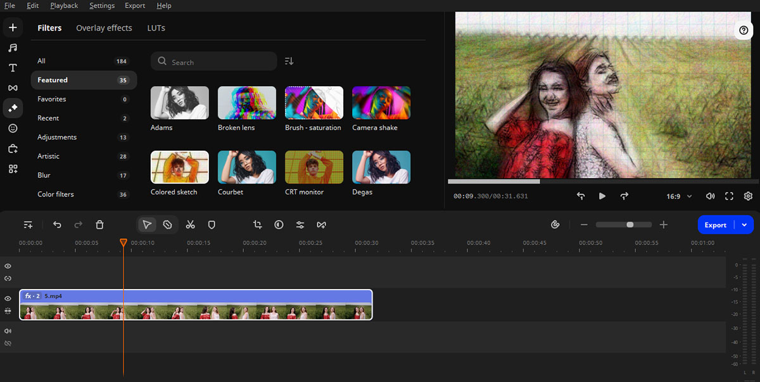
Task: Open the sort order dropdown beside the search field
Action: 289,61
